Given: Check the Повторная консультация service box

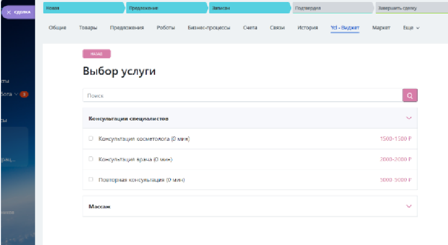Looking at the screenshot, I should coord(91,180).
